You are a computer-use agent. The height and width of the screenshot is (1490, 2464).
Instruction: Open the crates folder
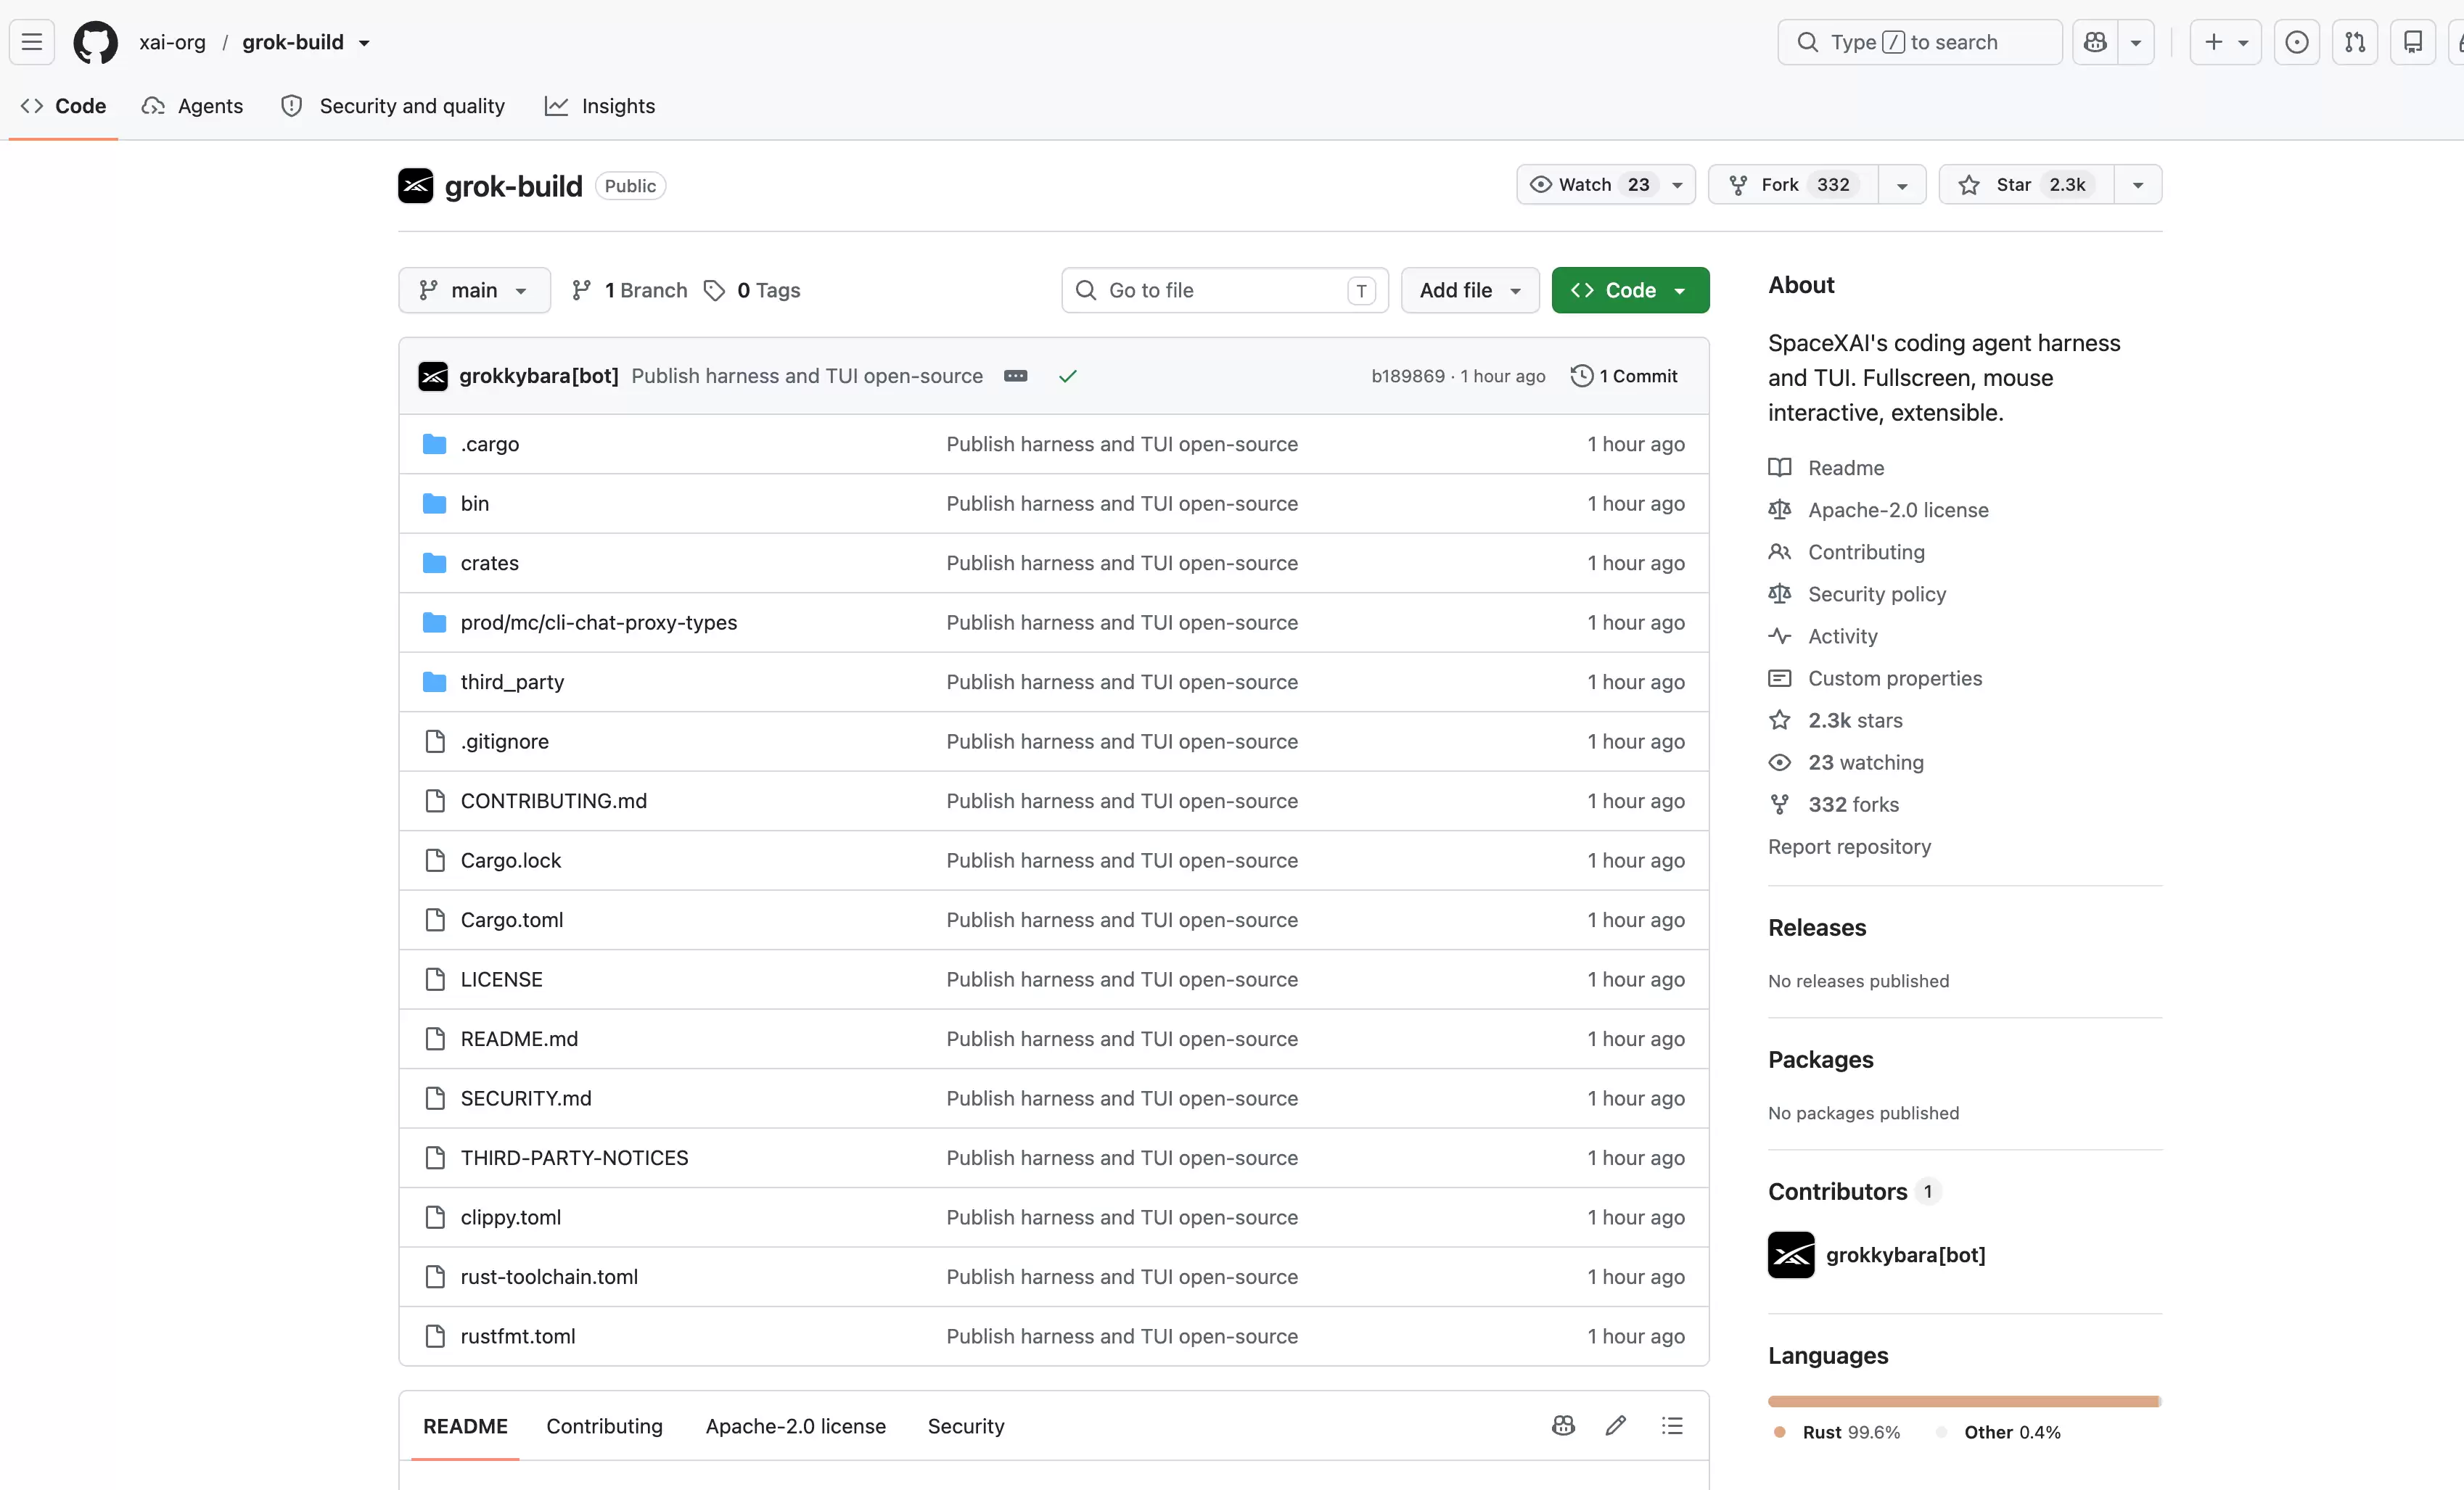(490, 563)
